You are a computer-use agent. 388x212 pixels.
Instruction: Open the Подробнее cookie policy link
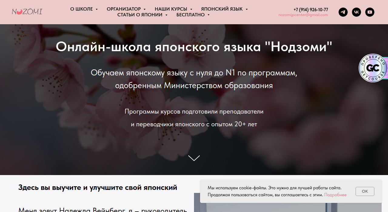335,195
